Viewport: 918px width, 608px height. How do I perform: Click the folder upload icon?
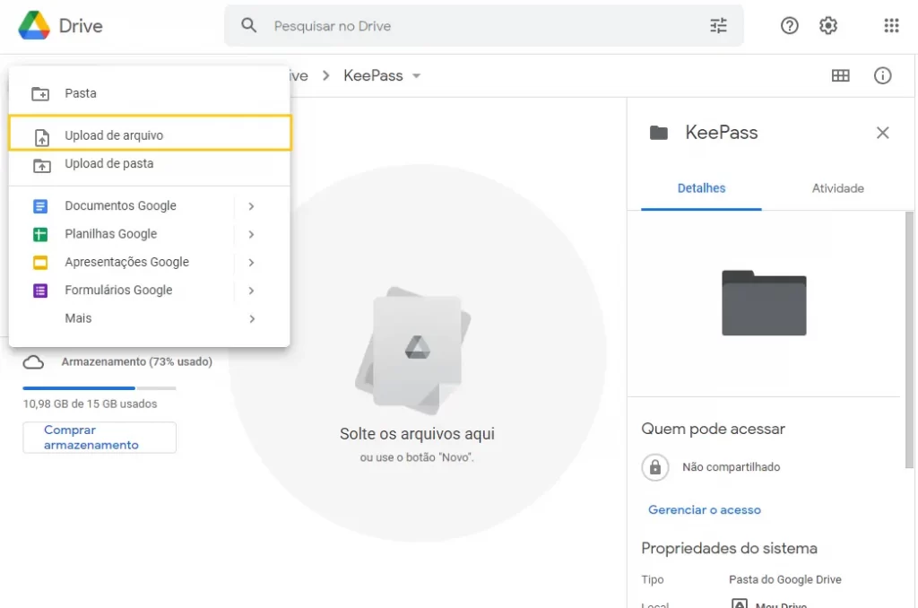(41, 165)
